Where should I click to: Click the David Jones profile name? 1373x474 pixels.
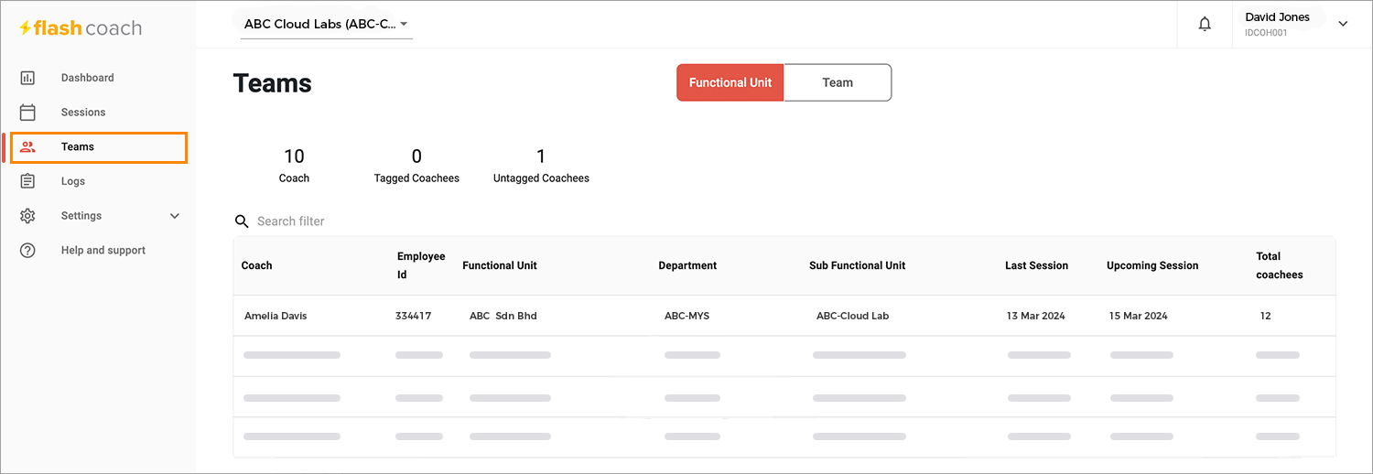[1277, 17]
